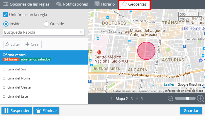Click the map zoom in magnifier icon

(201, 98)
